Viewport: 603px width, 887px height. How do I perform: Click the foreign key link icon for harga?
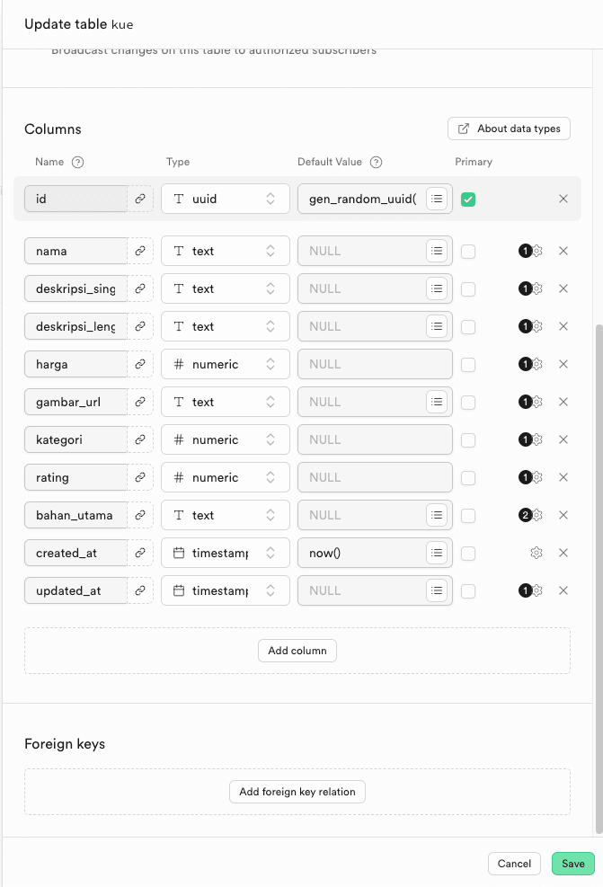(140, 364)
